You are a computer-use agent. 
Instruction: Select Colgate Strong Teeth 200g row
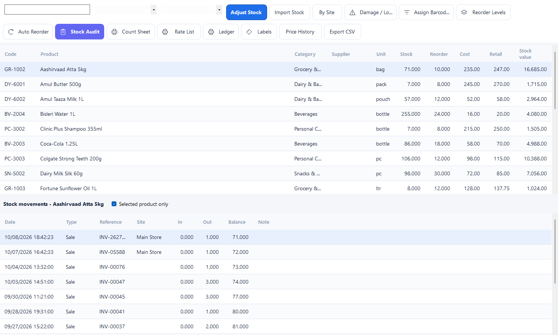coord(276,159)
